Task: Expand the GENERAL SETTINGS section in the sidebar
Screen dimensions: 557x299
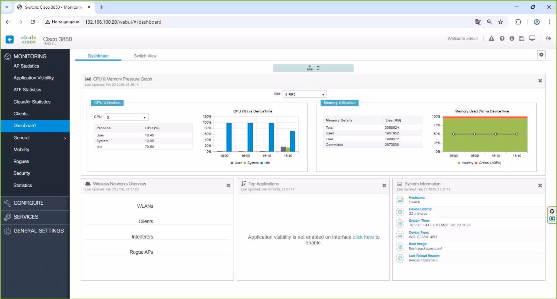Action: pyautogui.click(x=35, y=231)
